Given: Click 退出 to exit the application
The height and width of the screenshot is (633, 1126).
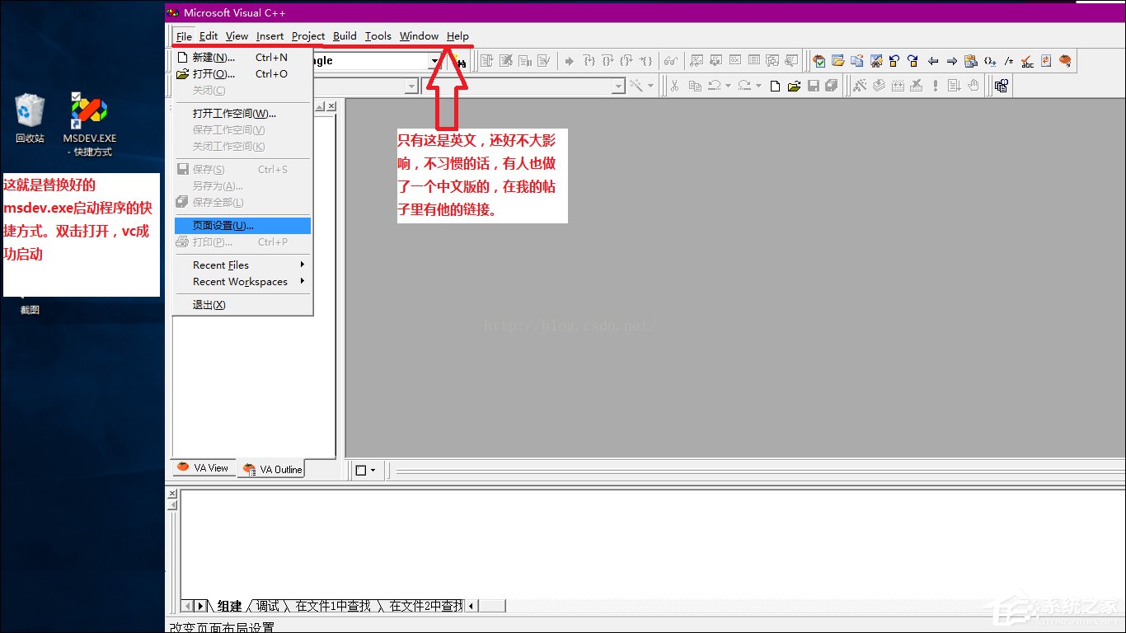Looking at the screenshot, I should click(x=209, y=304).
